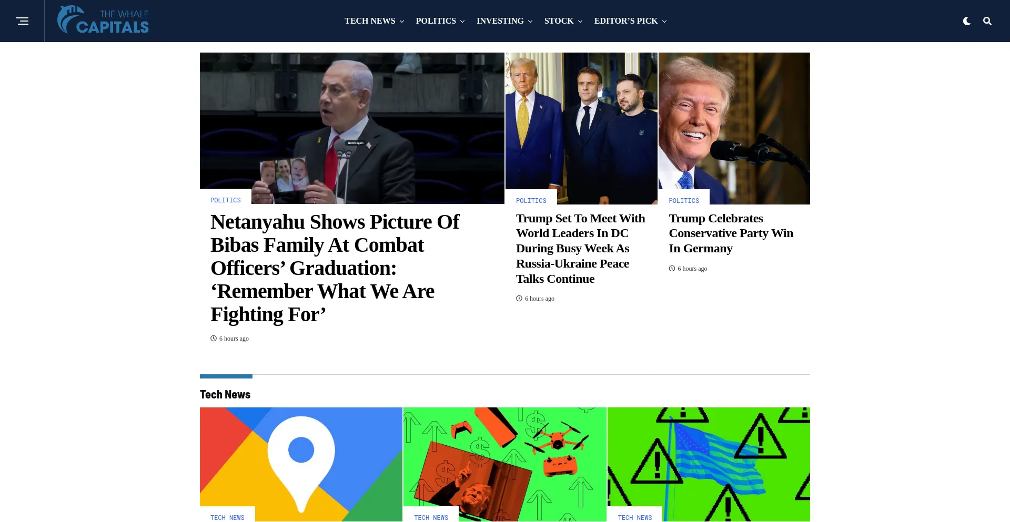Expand the Investing dropdown chevron
This screenshot has height=522, width=1010.
tap(530, 22)
